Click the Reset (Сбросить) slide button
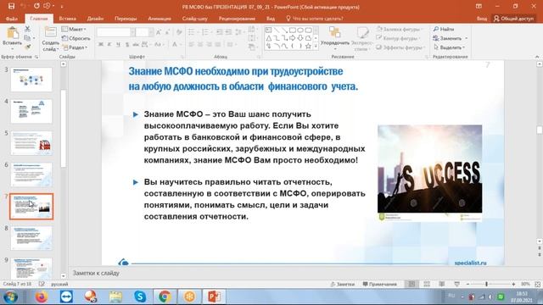 [x=76, y=38]
